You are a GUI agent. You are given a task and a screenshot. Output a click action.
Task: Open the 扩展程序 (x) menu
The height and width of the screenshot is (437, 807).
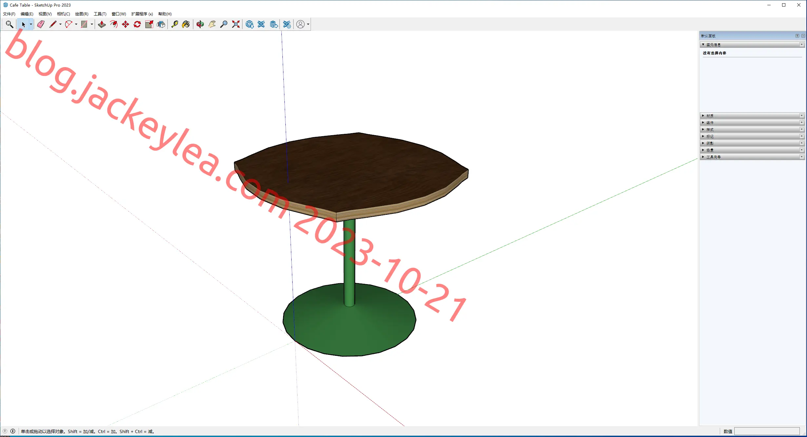tap(142, 14)
